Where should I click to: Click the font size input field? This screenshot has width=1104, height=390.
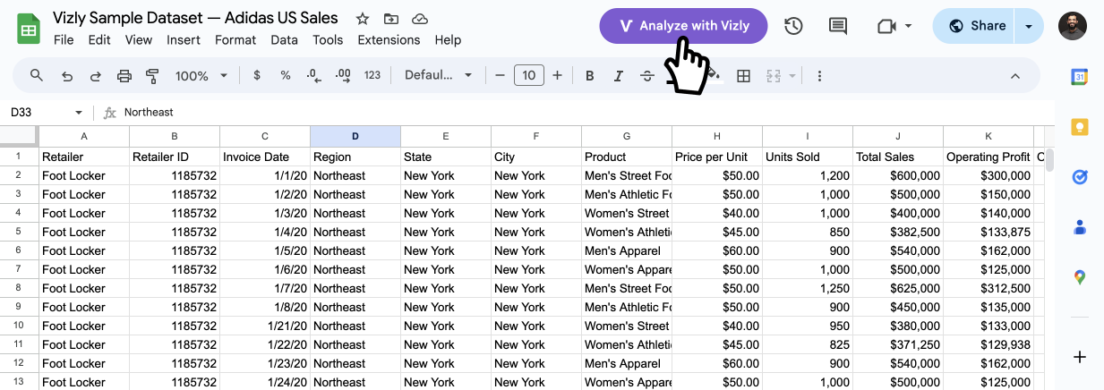coord(529,76)
